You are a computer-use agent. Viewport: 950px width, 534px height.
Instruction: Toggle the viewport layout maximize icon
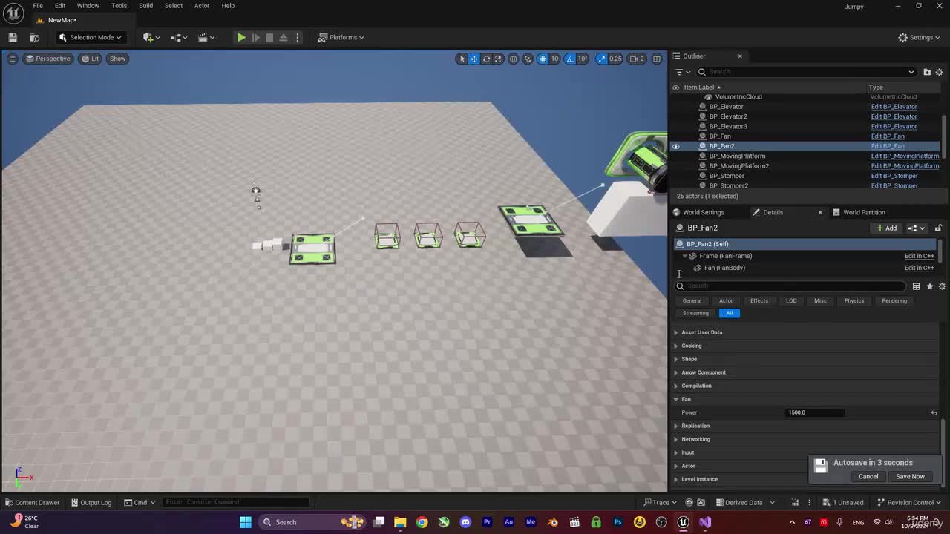coord(657,59)
